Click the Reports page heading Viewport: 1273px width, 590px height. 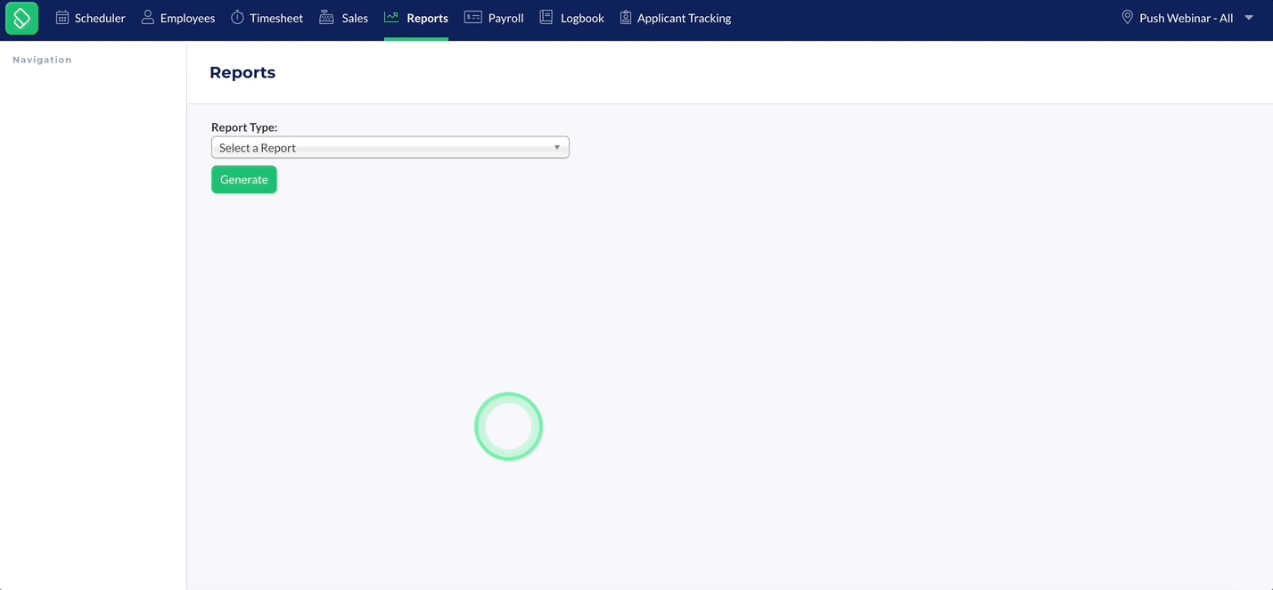[242, 72]
